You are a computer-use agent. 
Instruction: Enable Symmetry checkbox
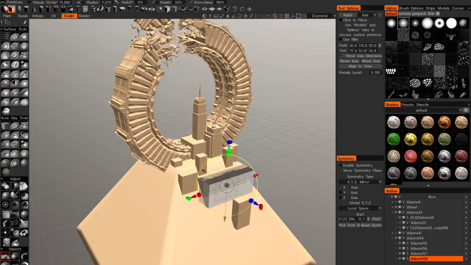click(x=340, y=165)
